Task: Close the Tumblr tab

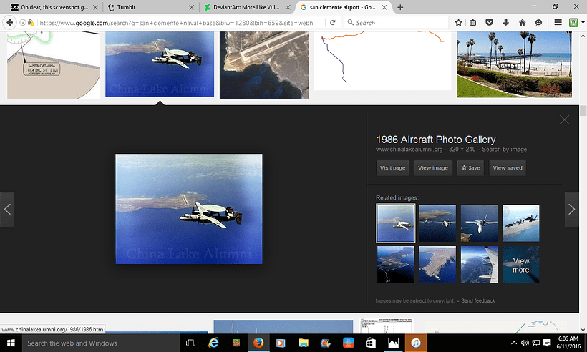Action: point(191,7)
